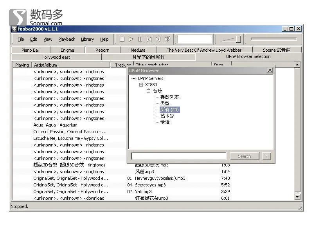Start playback with the Play button
This screenshot has width=313, height=235.
click(x=131, y=39)
